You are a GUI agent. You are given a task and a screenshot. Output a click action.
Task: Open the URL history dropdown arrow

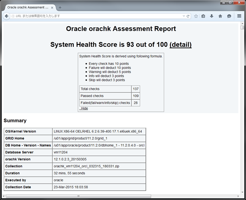pyautogui.click(x=184, y=16)
